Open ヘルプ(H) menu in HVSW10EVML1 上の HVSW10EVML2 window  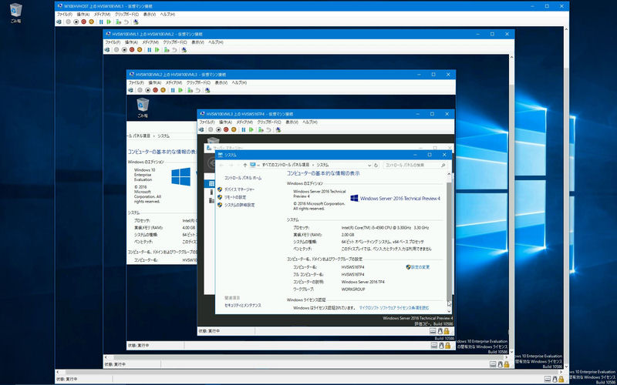pos(216,42)
